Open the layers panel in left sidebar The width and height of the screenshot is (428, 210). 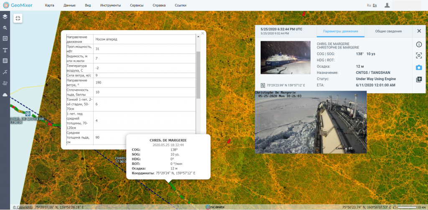click(x=5, y=16)
